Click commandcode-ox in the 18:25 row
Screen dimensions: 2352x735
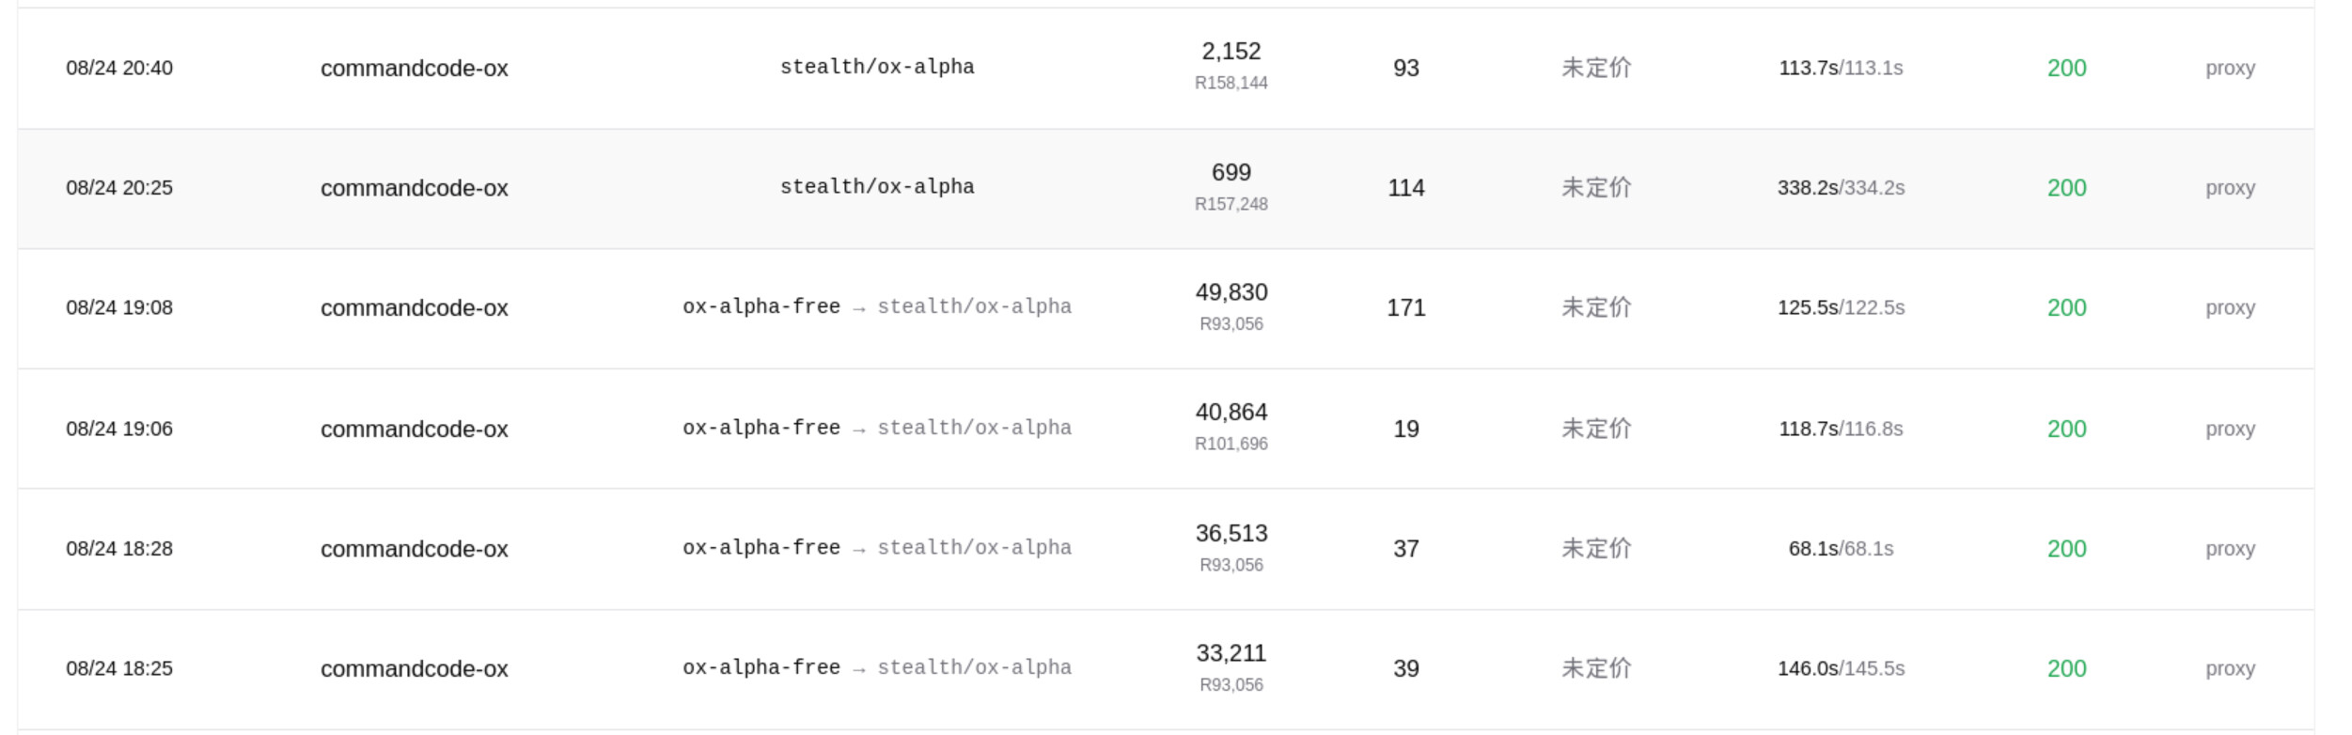(414, 669)
